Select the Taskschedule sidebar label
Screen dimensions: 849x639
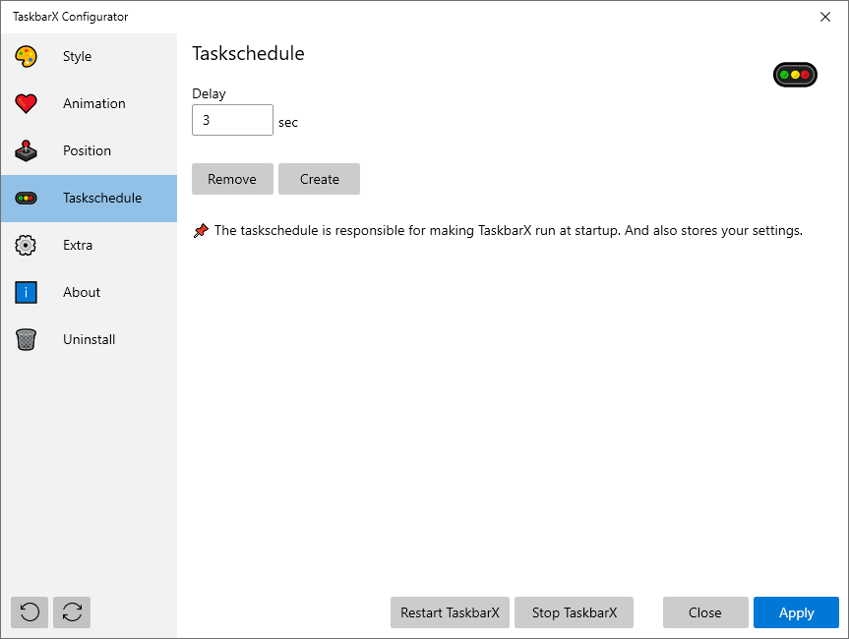click(x=102, y=198)
